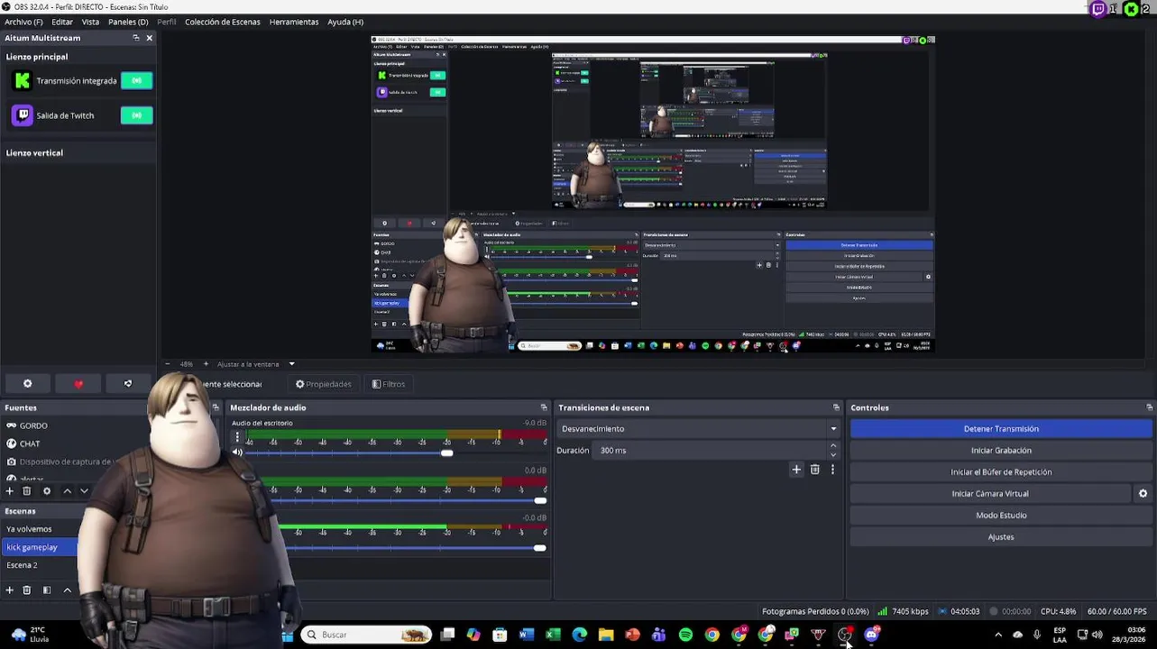Open Herramientas menu

pos(294,22)
